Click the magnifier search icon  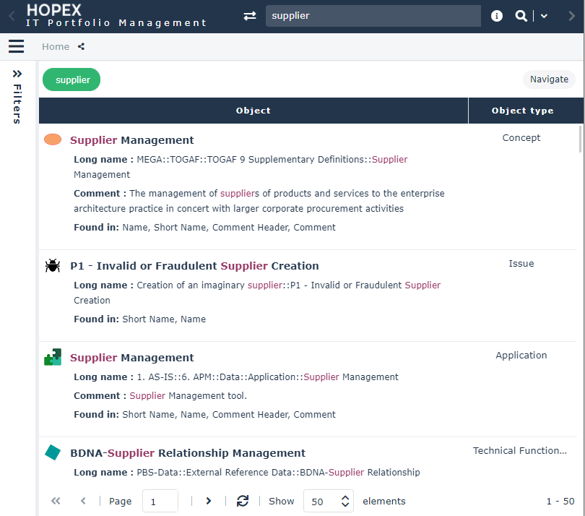(521, 16)
